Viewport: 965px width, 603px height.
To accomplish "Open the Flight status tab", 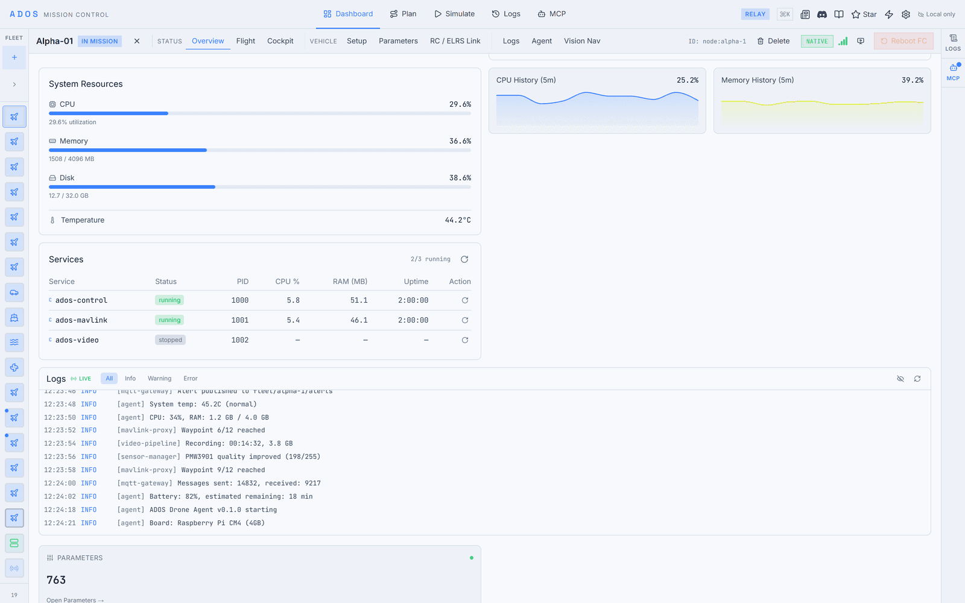I will (x=245, y=41).
